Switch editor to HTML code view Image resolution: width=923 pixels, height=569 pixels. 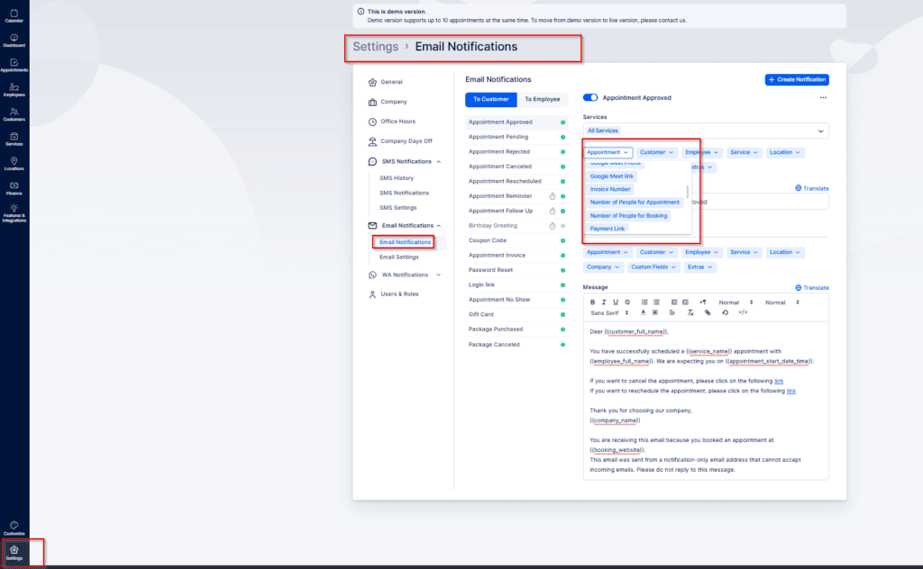tap(743, 312)
